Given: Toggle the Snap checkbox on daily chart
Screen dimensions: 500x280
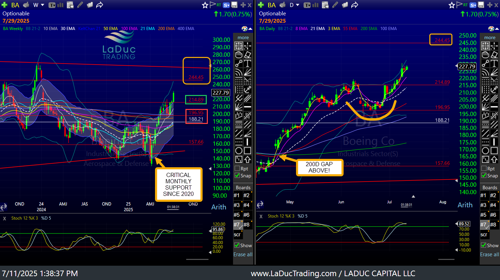Looking at the screenshot, I should tap(484, 176).
